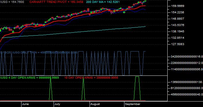The image size is (203, 107).
Task: Select the CARHARTT TREND PIVOT = 160.3458 label
Action: [56, 2]
